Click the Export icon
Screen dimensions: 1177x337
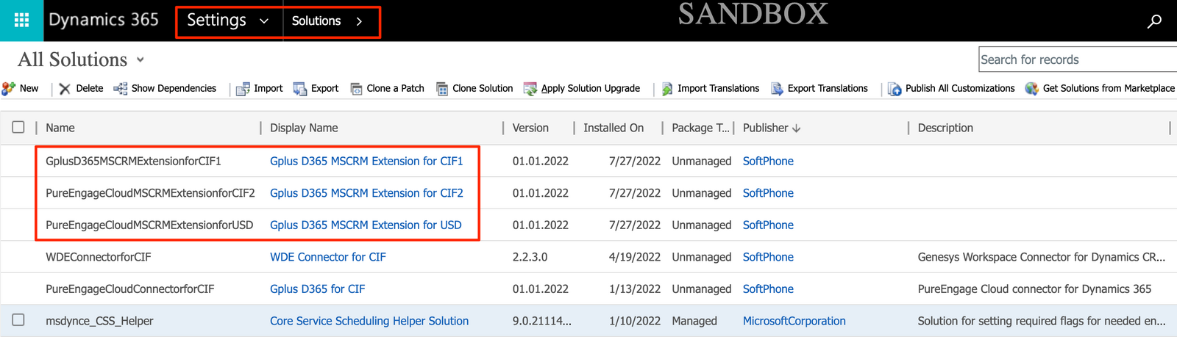coord(300,89)
